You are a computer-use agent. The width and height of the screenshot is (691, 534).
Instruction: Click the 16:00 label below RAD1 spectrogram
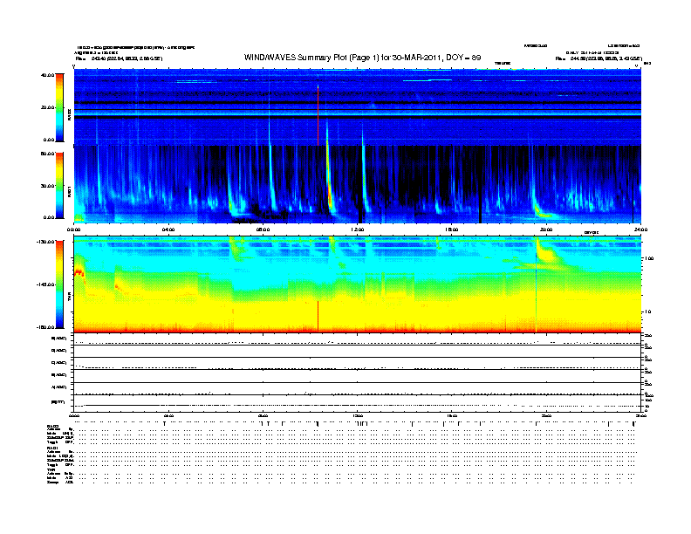(x=452, y=229)
